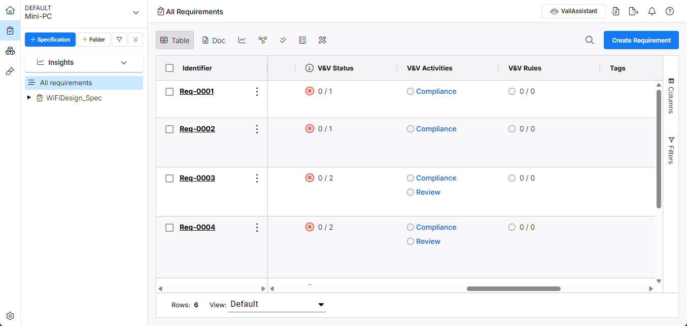Tick the checkbox for Req-0001
Image resolution: width=687 pixels, height=326 pixels.
tap(169, 92)
